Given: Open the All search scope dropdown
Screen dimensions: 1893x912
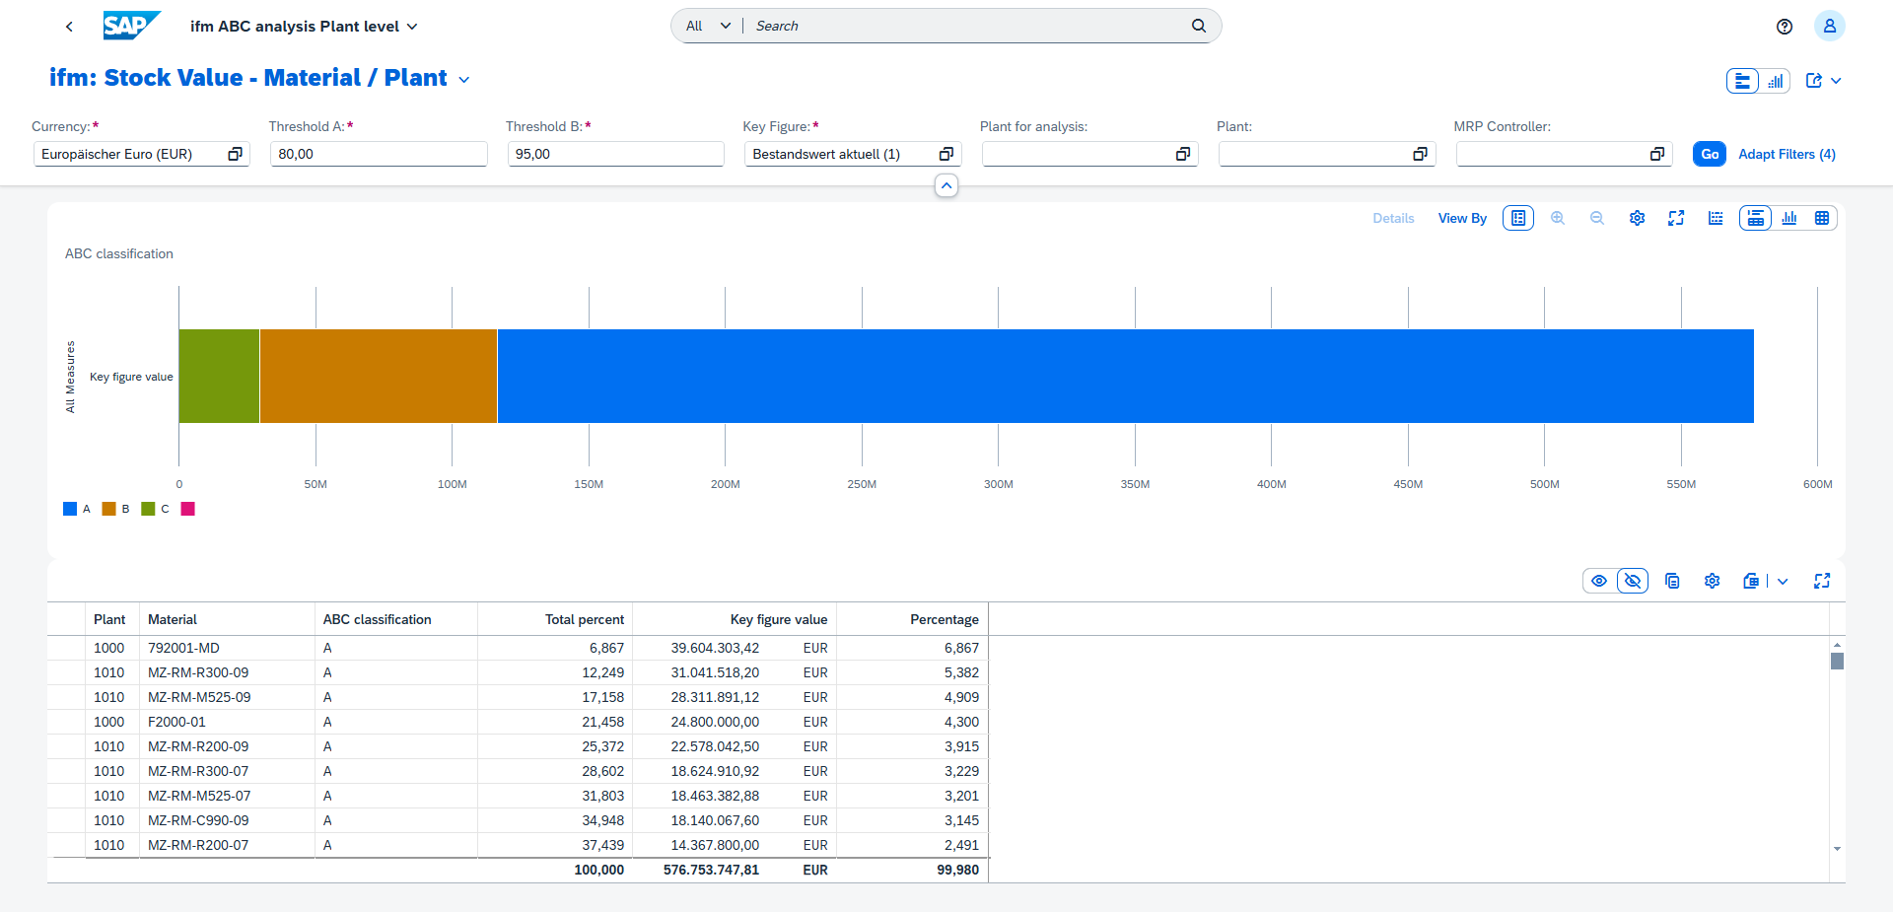Looking at the screenshot, I should 706,26.
